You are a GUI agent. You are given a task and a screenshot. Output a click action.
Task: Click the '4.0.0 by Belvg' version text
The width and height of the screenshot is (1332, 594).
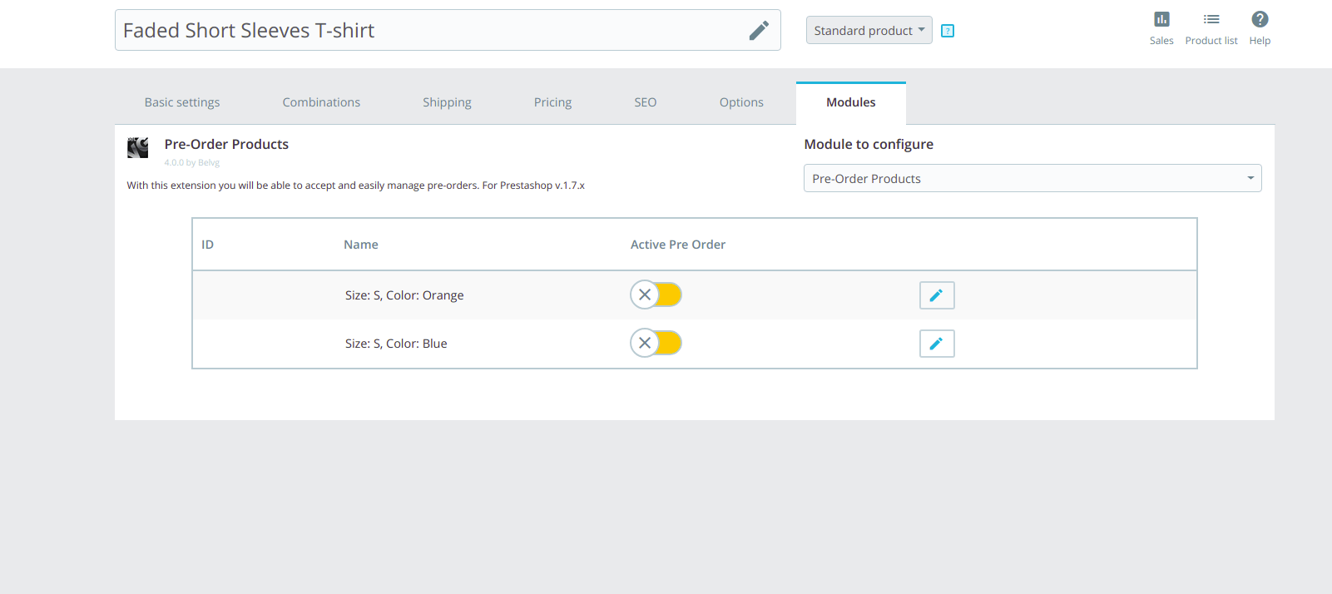(x=192, y=162)
